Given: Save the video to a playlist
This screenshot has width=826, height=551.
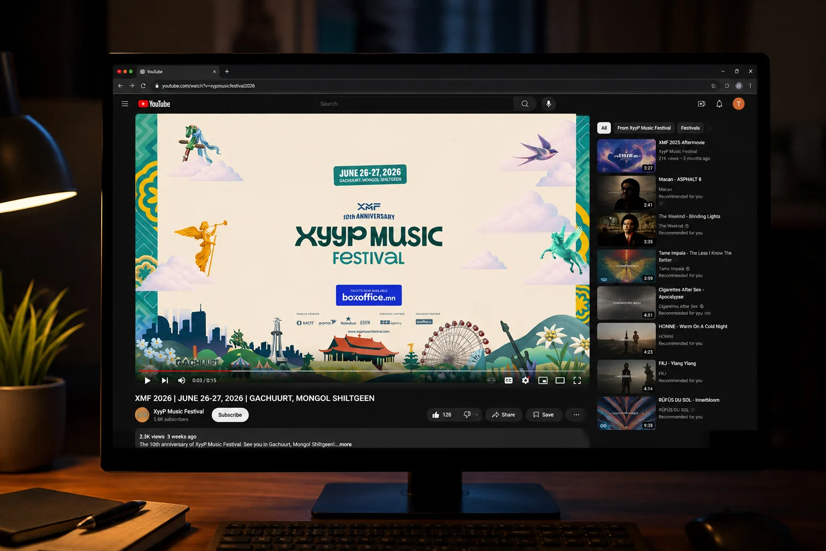Looking at the screenshot, I should coord(544,415).
